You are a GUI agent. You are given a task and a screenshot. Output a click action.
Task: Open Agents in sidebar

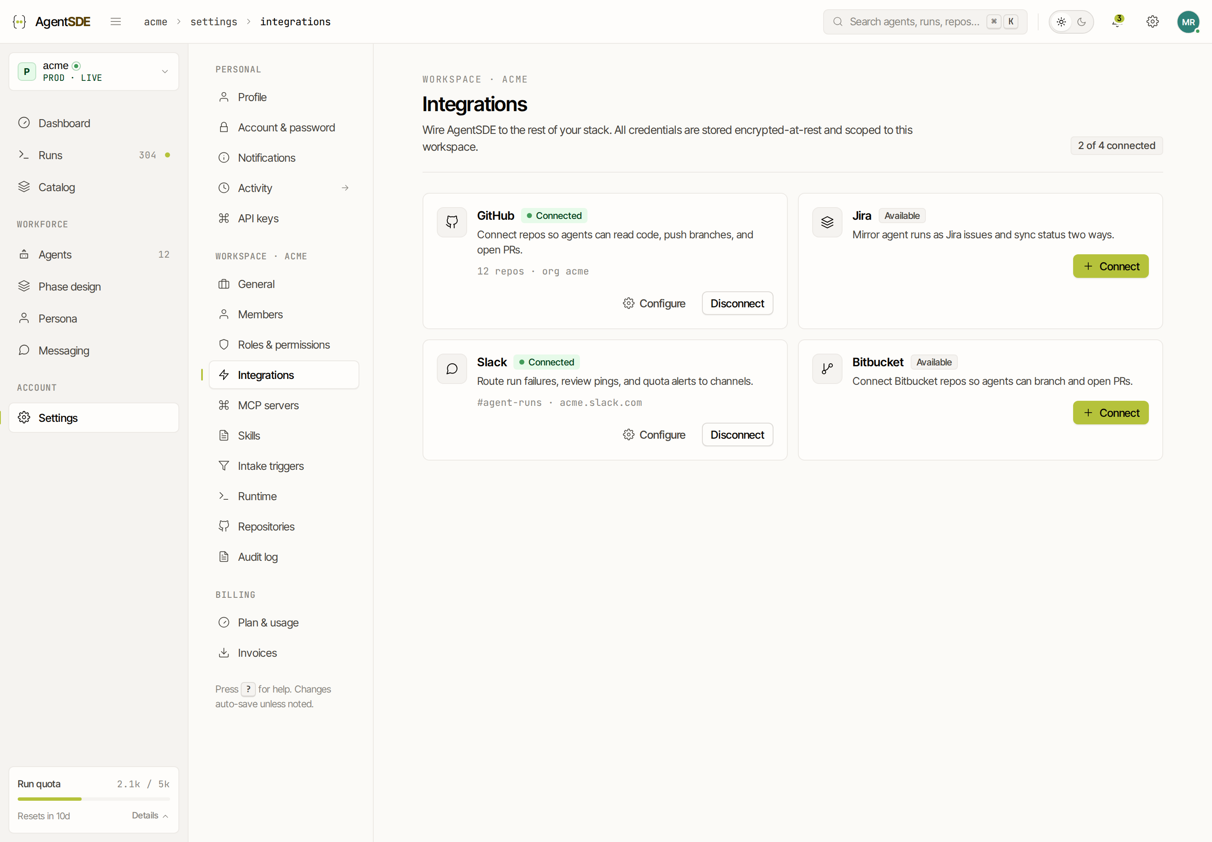click(94, 254)
